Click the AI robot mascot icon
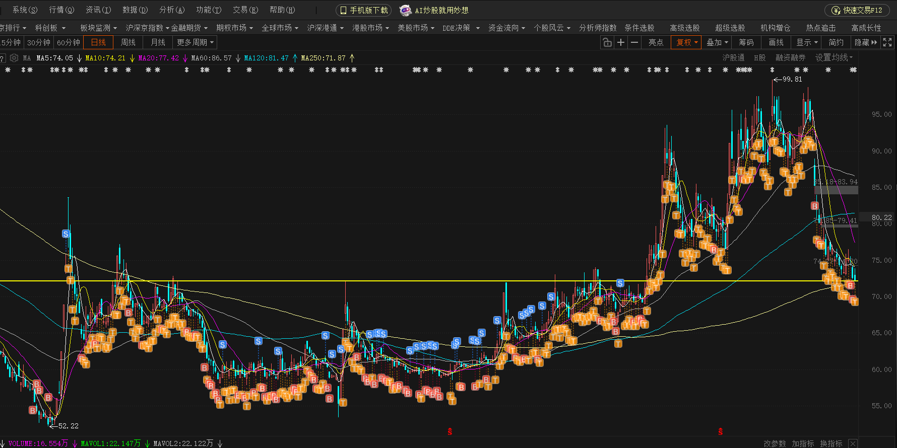The width and height of the screenshot is (897, 448). pos(405,10)
